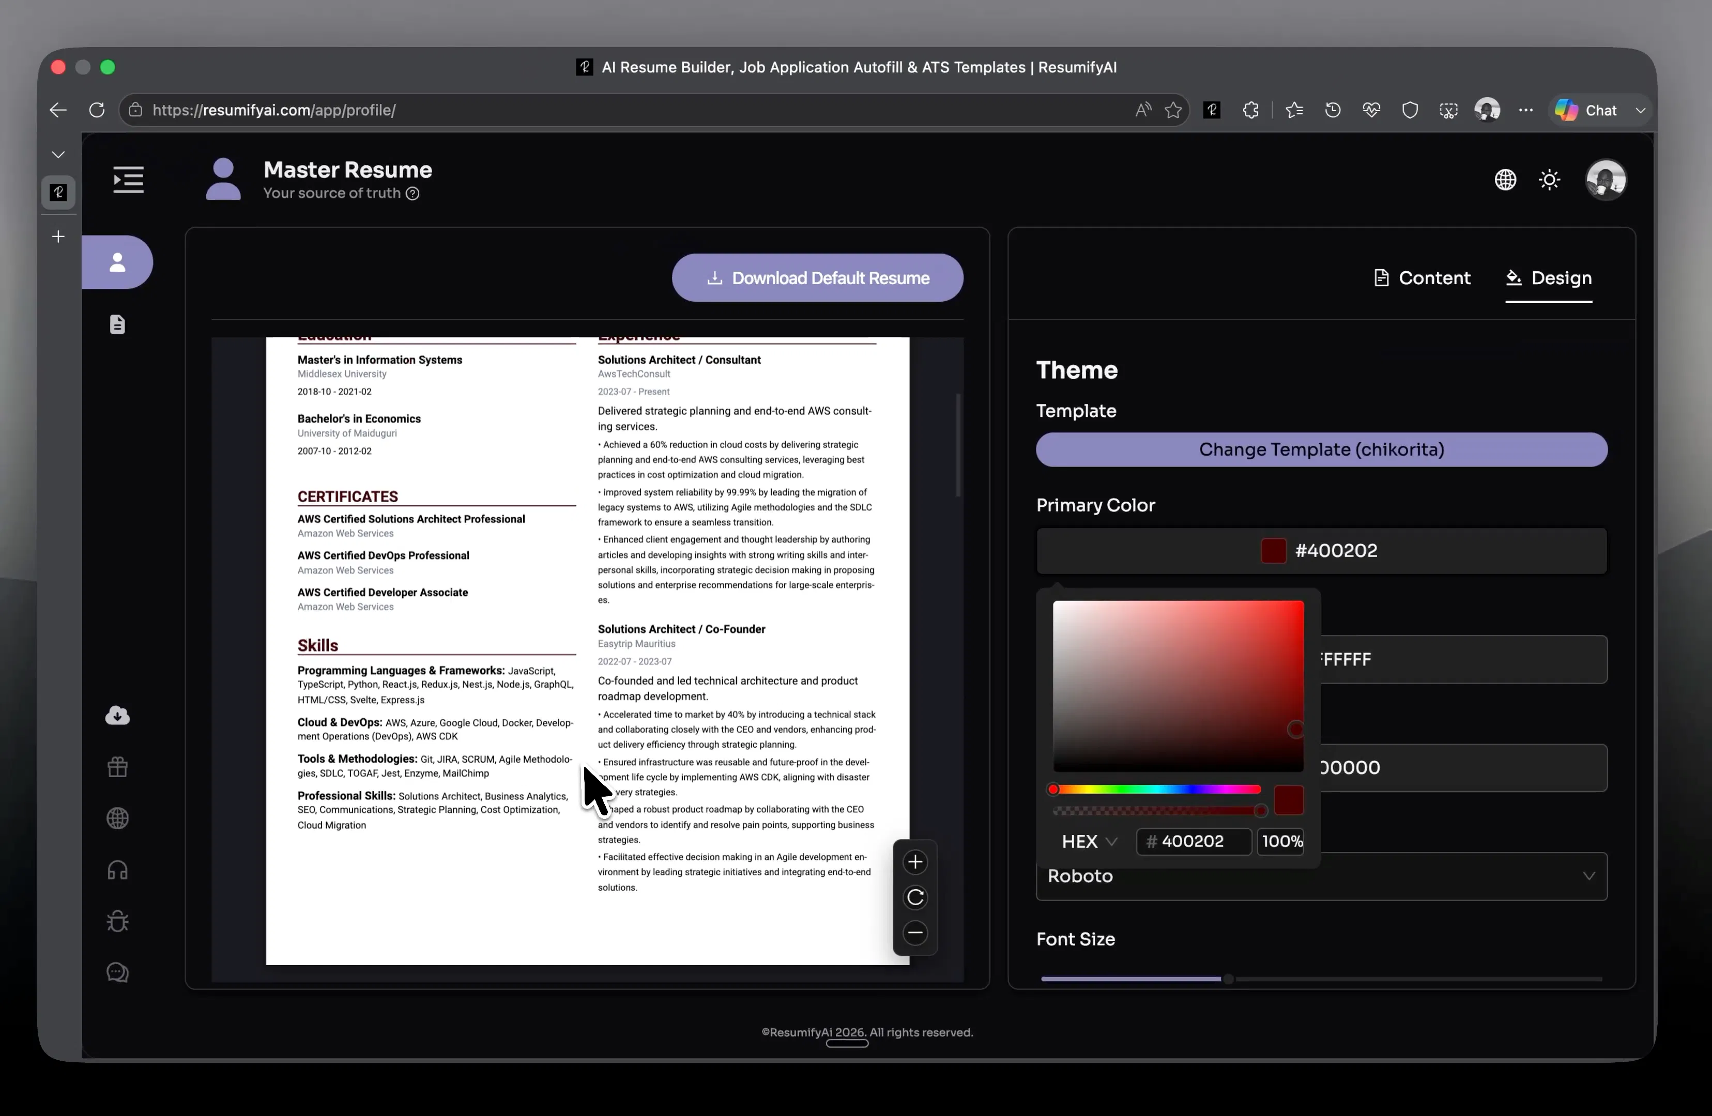This screenshot has height=1116, width=1712.
Task: Switch to the Design tab
Action: point(1549,277)
